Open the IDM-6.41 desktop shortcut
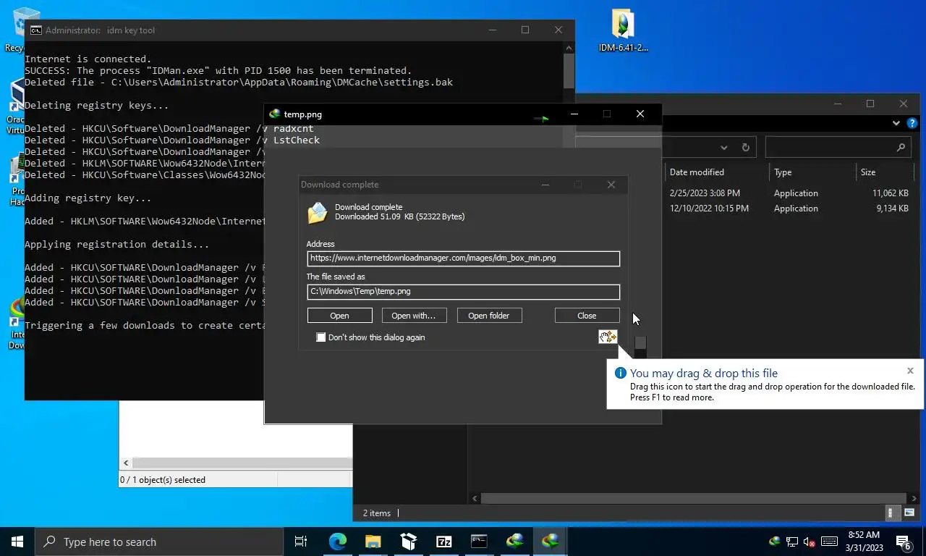The width and height of the screenshot is (926, 556). pos(623,30)
